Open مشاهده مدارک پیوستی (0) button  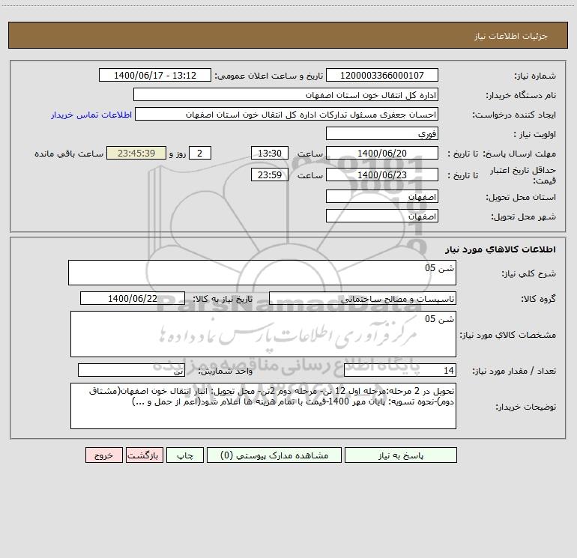click(x=274, y=455)
